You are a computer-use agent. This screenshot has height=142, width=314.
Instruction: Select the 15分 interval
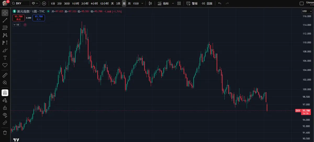point(136,3)
